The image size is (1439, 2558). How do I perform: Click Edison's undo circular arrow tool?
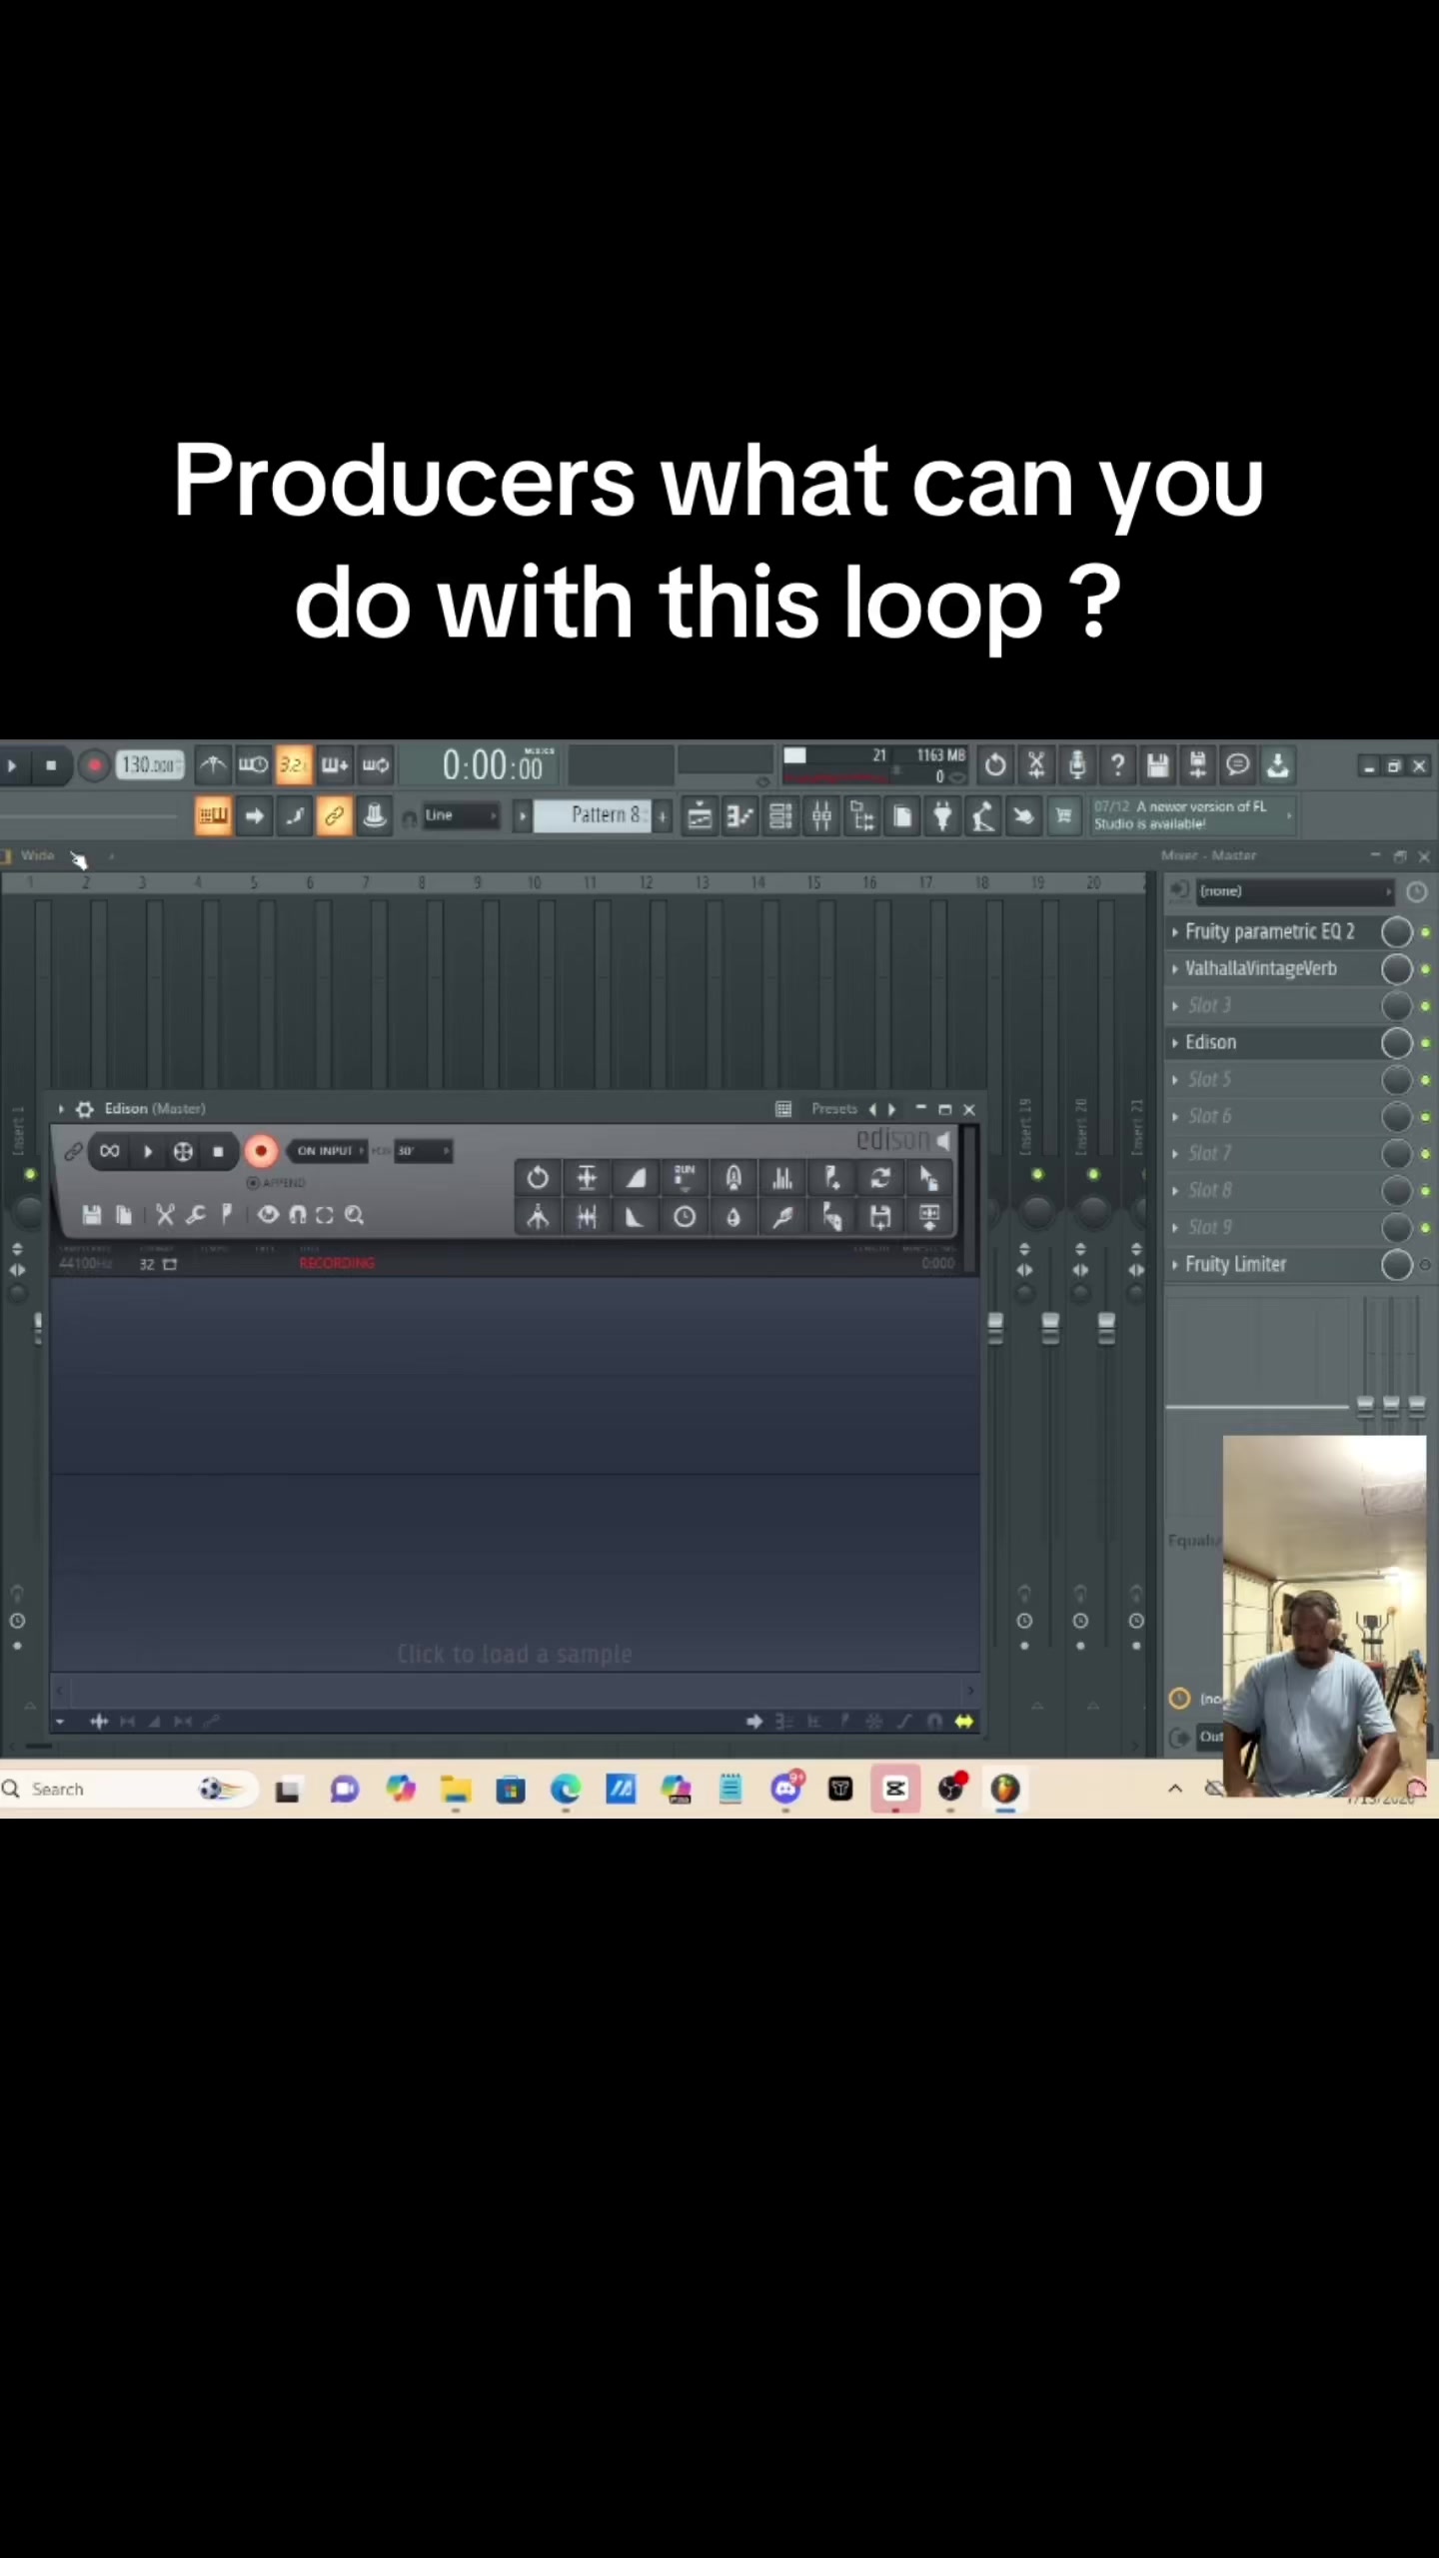tap(538, 1178)
